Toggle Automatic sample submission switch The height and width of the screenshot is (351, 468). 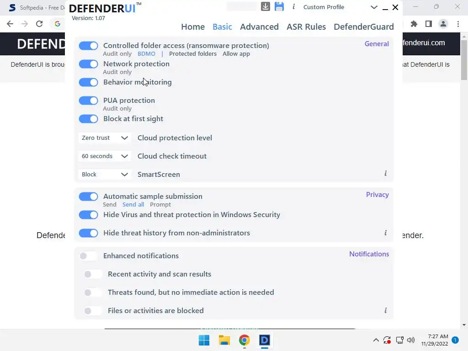pyautogui.click(x=88, y=197)
